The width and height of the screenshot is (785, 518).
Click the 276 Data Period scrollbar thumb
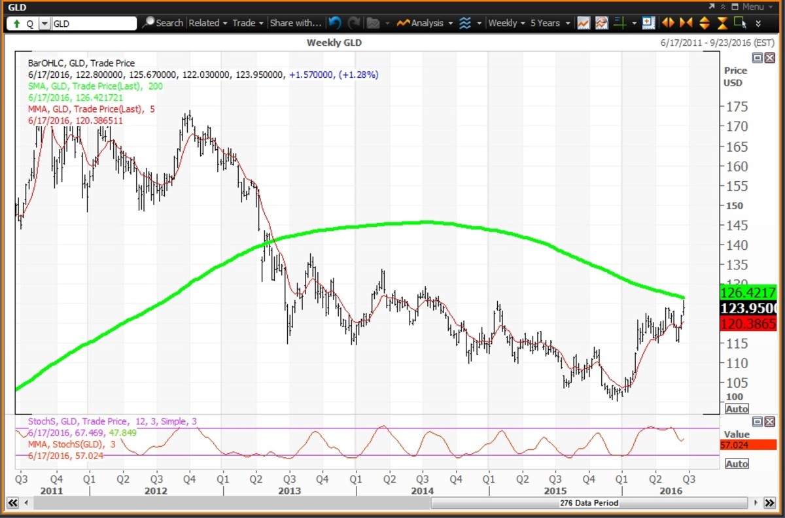pyautogui.click(x=589, y=503)
